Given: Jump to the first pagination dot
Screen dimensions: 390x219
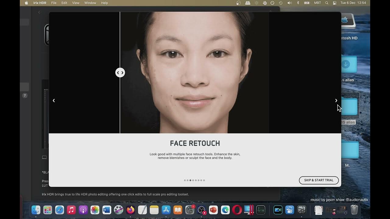Looking at the screenshot, I should [185, 180].
